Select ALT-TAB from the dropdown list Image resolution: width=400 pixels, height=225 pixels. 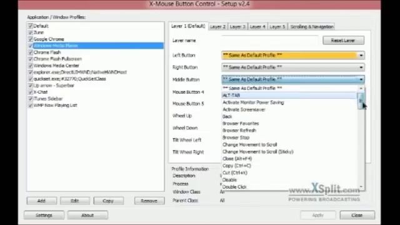(289, 96)
